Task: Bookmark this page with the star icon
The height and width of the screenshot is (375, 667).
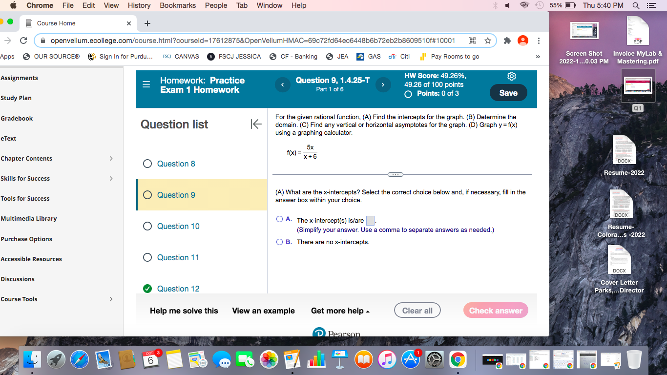Action: click(x=487, y=41)
